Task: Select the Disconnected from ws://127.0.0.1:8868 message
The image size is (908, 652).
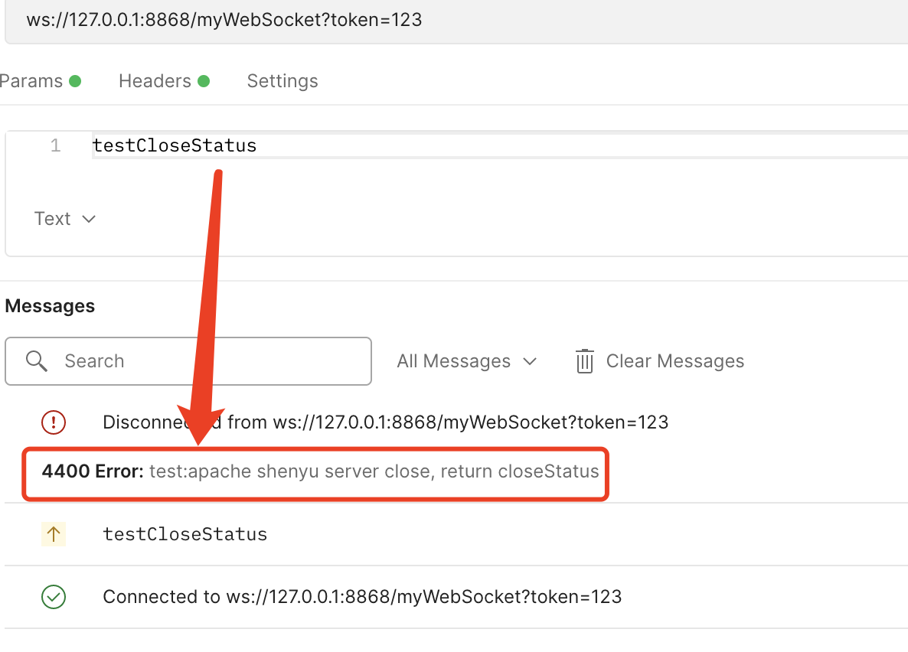Action: pyautogui.click(x=385, y=422)
